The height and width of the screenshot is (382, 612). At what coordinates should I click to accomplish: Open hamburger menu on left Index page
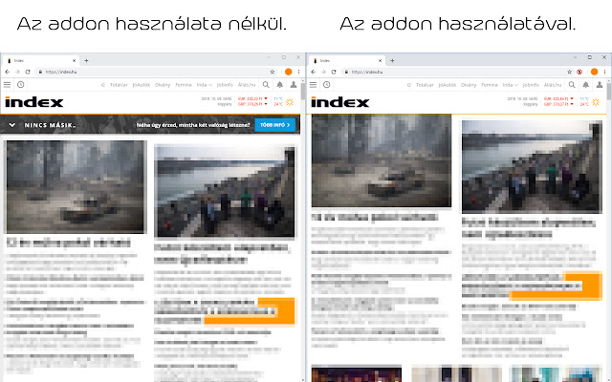coord(7,85)
